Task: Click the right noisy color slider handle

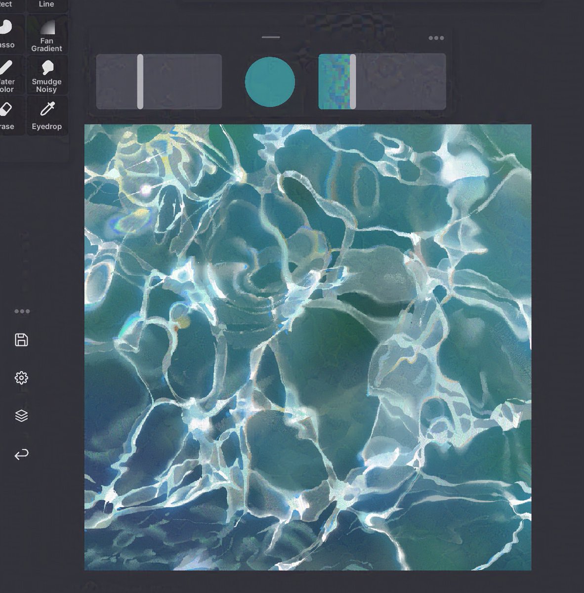Action: (353, 82)
